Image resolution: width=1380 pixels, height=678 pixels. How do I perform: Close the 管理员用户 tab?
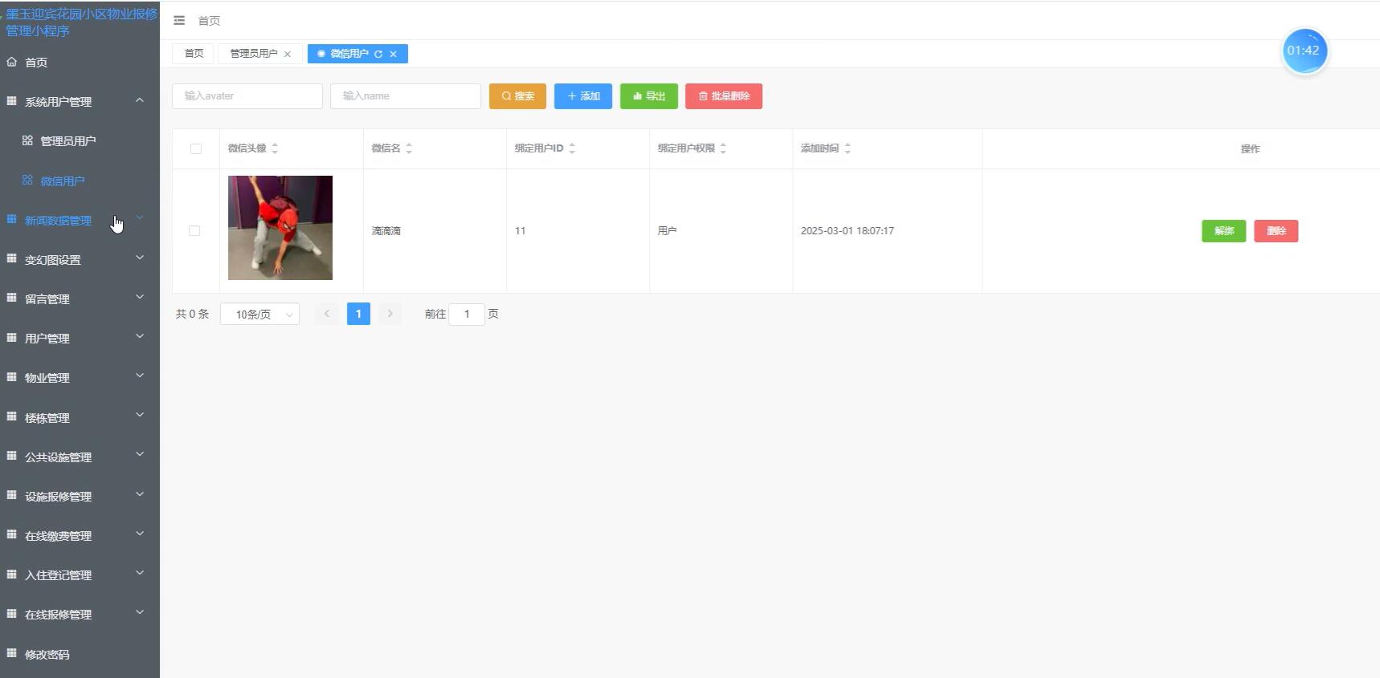pyautogui.click(x=288, y=54)
